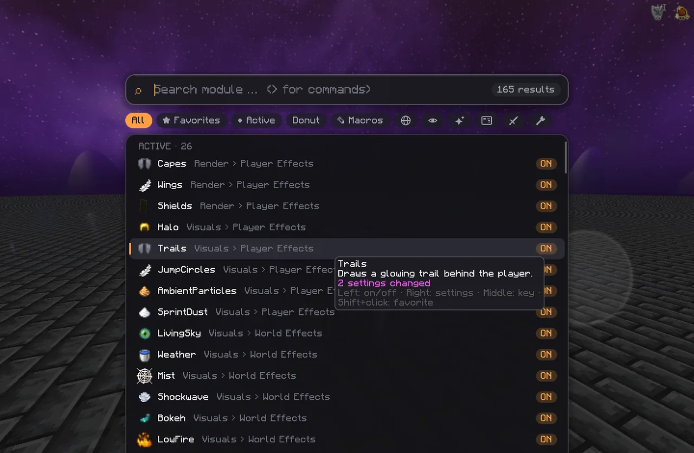Click "2 settings changed" in the tooltip

coord(384,283)
